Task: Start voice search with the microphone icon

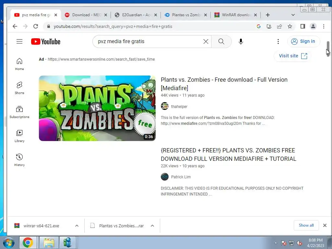Action: [241, 41]
